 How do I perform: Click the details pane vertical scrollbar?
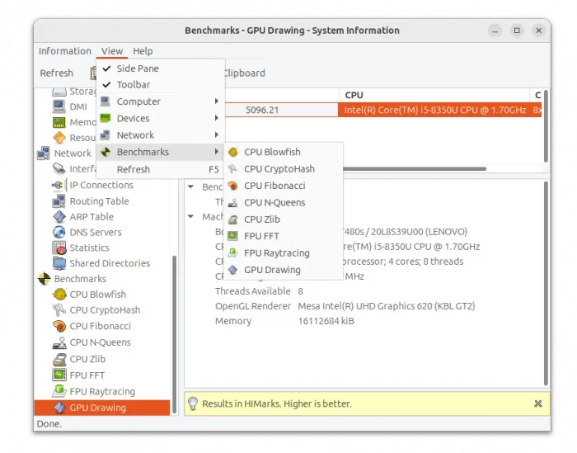tap(546, 283)
